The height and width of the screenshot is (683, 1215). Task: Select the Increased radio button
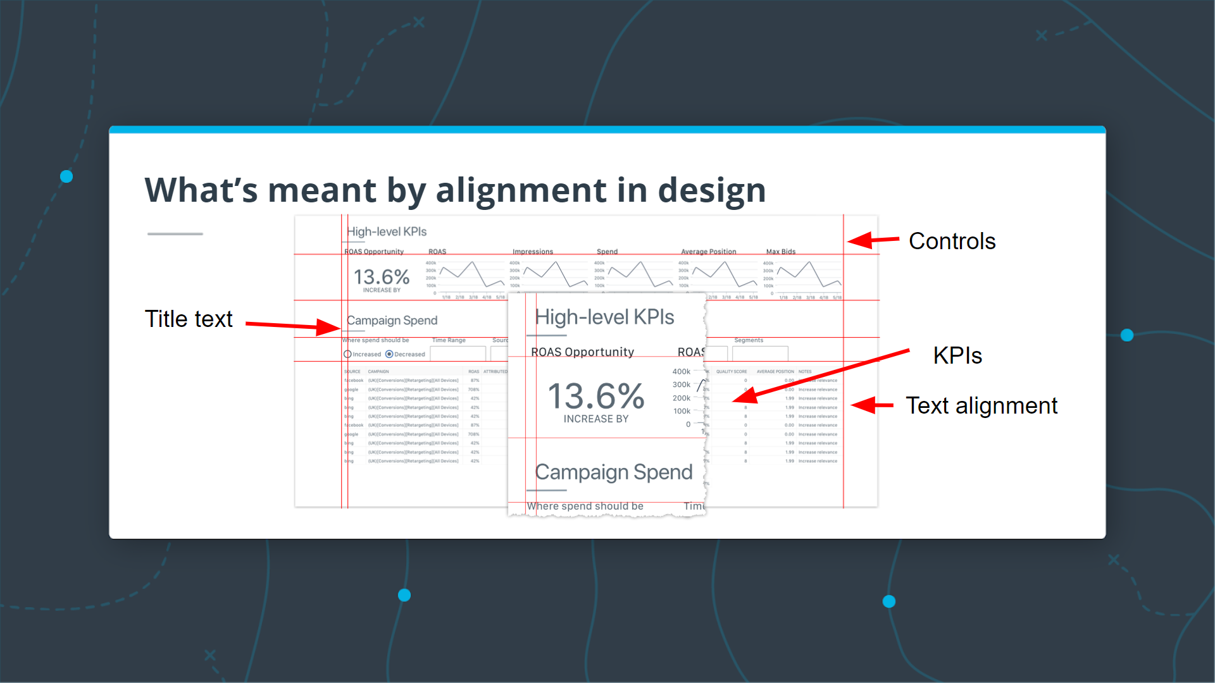coord(347,354)
